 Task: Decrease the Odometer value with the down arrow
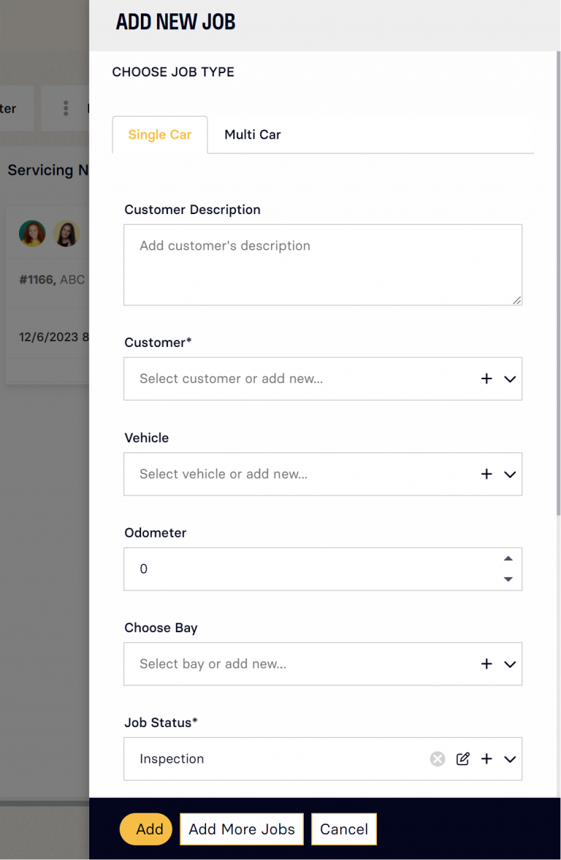508,579
